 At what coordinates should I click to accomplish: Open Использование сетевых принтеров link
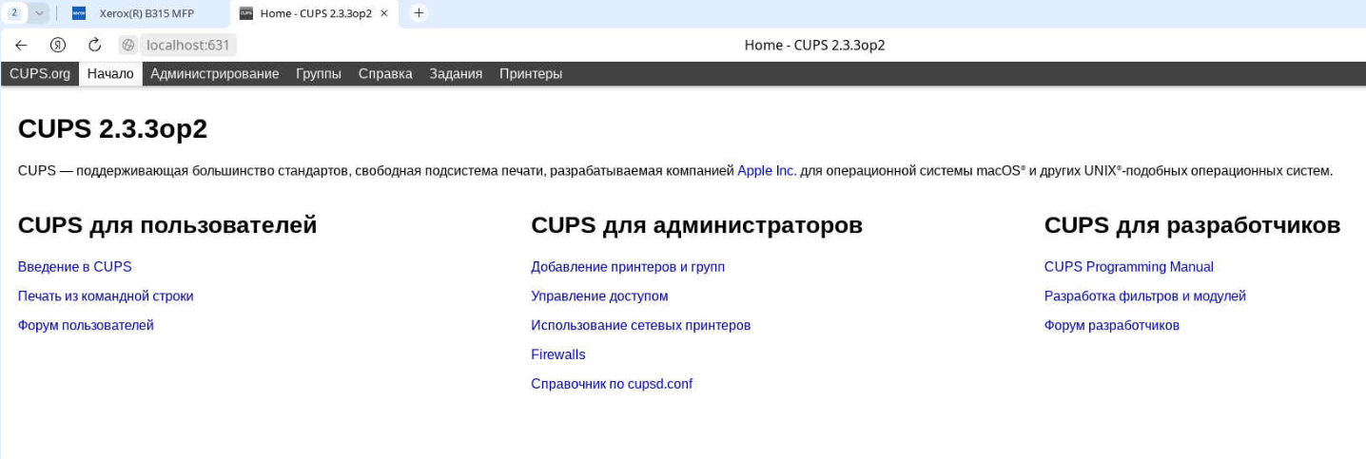click(641, 326)
